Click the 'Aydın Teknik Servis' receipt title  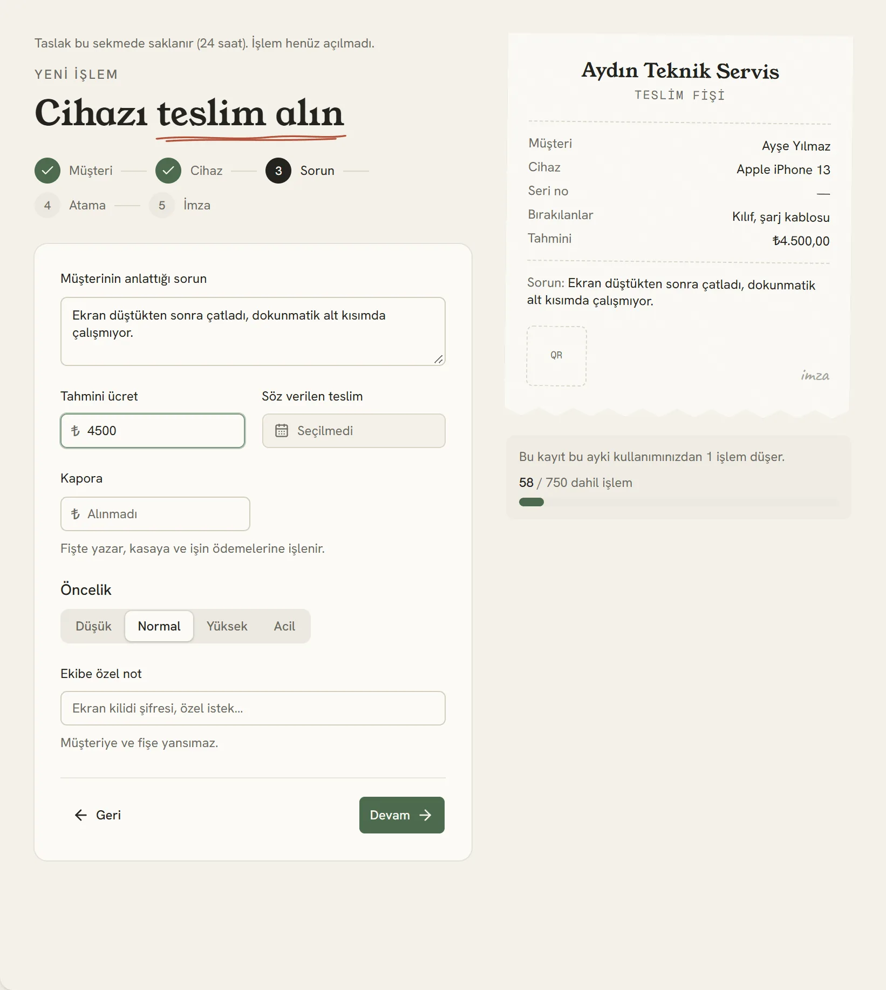(680, 71)
